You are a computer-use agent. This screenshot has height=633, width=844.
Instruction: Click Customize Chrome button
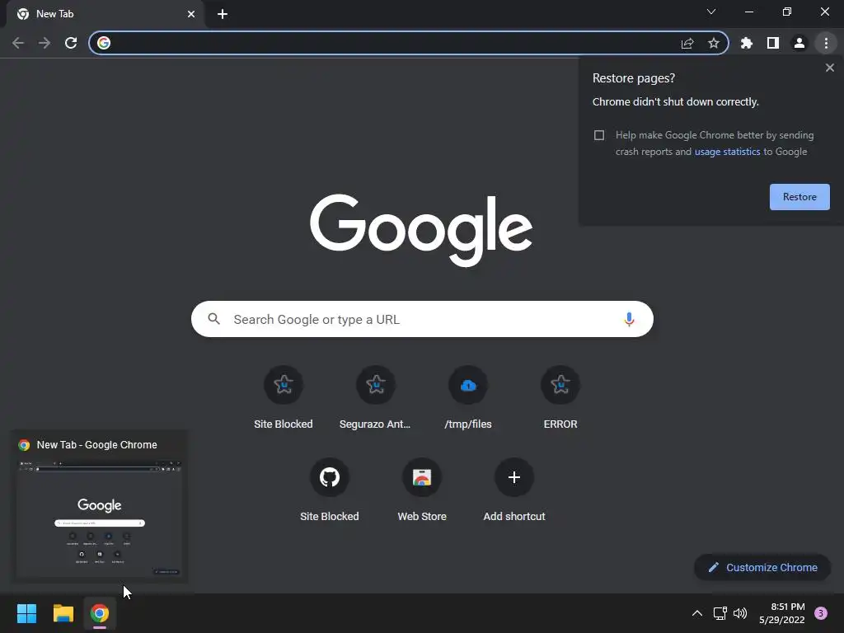pos(762,567)
